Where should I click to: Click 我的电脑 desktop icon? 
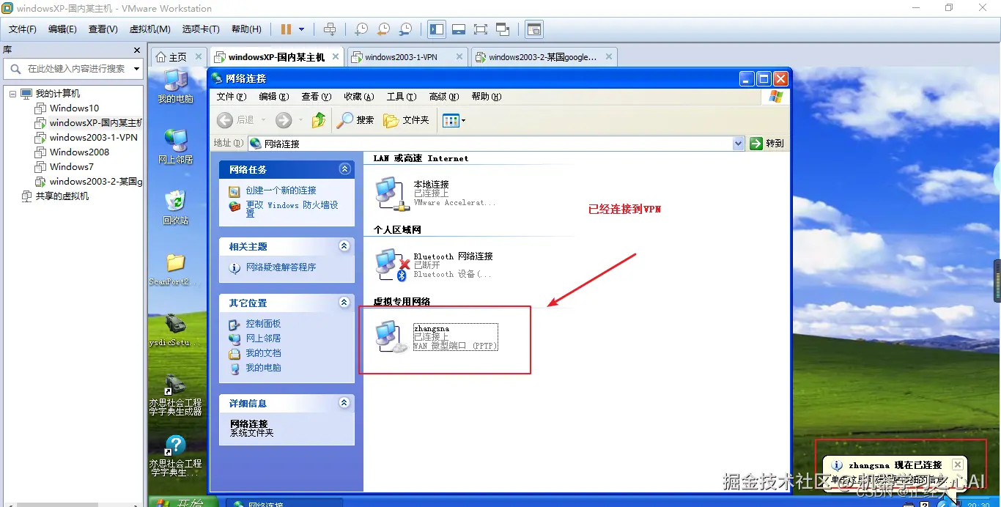click(176, 86)
